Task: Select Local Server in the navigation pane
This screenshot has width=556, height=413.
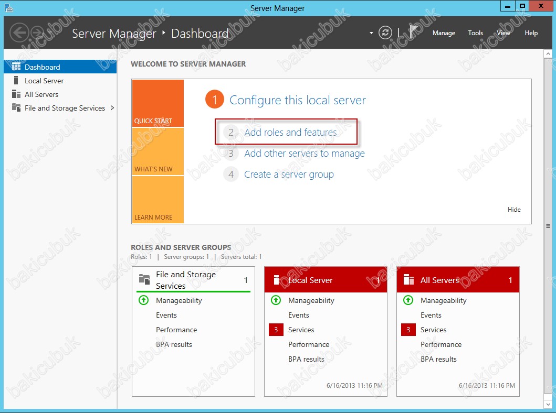Action: click(x=60, y=80)
